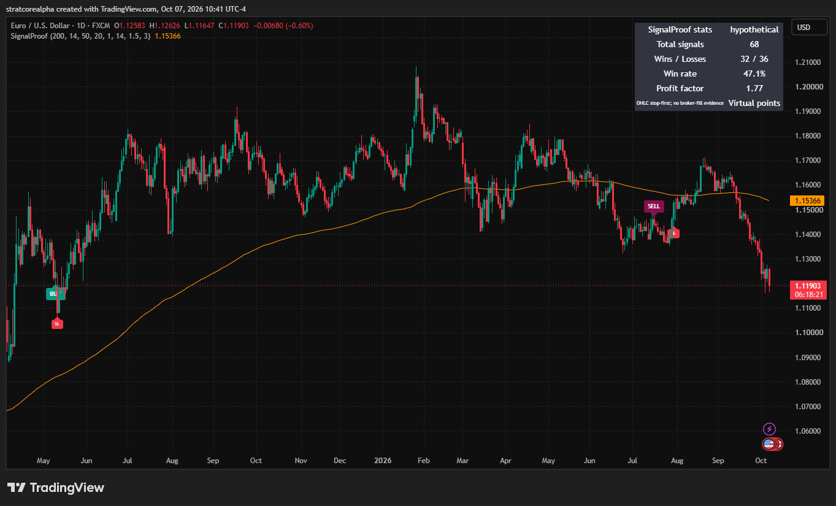Select the green BUY signal label

click(54, 294)
